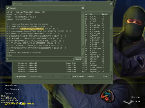Close the Console window

coord(83,8)
